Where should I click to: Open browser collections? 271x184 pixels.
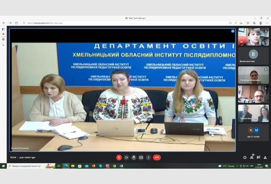pyautogui.click(x=254, y=23)
